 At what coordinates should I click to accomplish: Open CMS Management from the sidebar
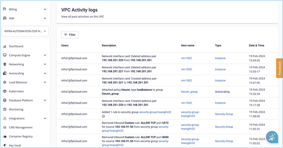coord(21,127)
